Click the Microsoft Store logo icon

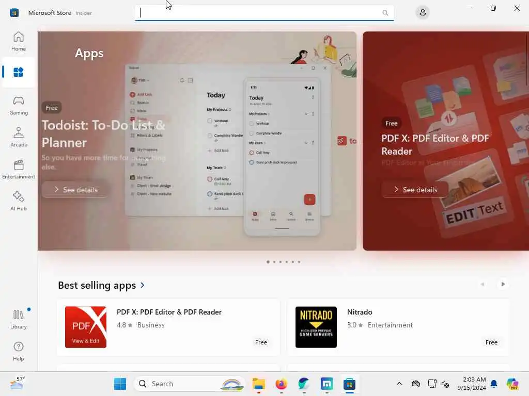[x=14, y=13]
